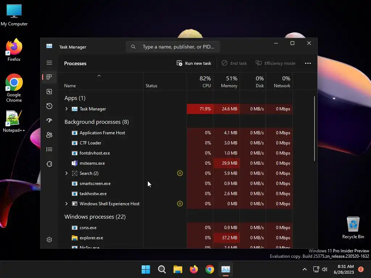The width and height of the screenshot is (371, 278).
Task: Select the csrss.exe process
Action: click(176, 228)
